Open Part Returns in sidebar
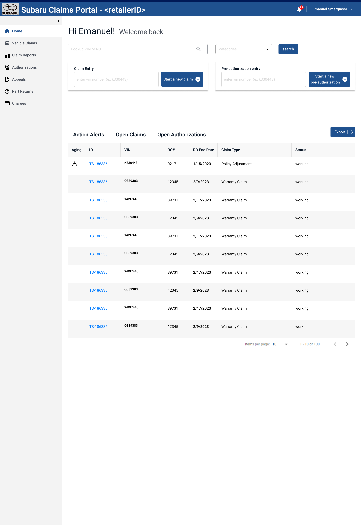 (23, 91)
